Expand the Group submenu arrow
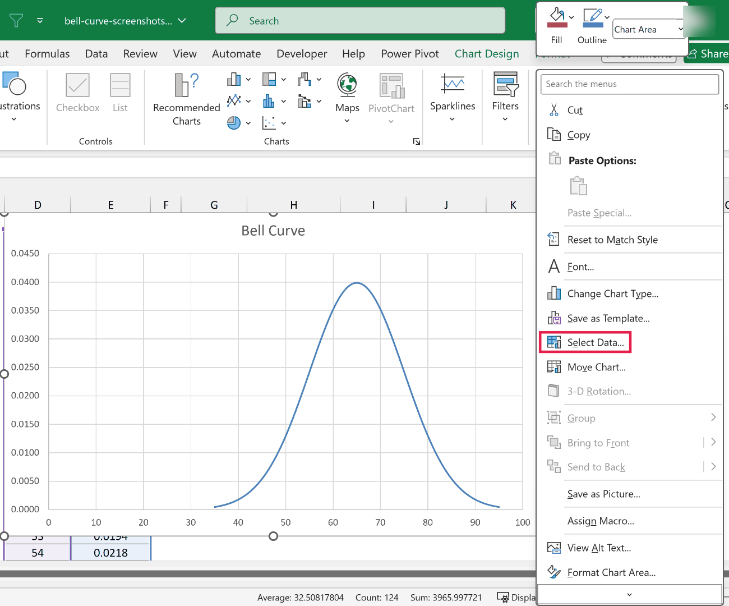 tap(713, 417)
